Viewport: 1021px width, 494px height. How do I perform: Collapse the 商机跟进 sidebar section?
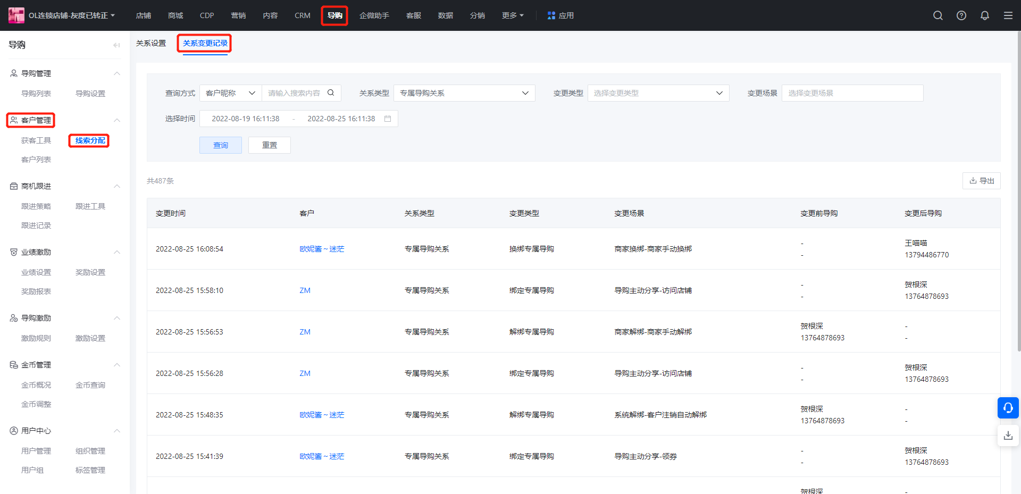coord(117,186)
